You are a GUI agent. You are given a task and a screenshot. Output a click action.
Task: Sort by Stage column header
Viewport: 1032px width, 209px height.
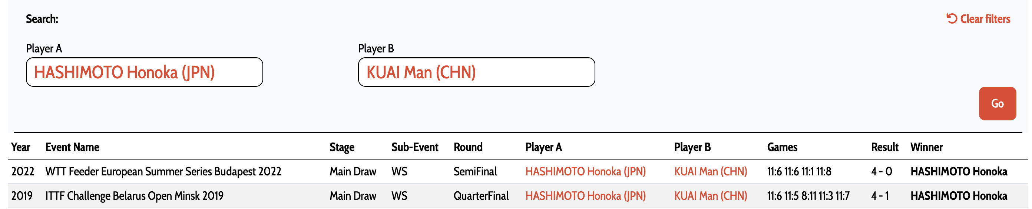pos(342,147)
